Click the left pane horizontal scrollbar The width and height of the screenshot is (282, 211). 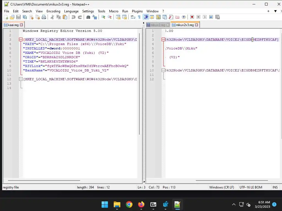(44, 181)
